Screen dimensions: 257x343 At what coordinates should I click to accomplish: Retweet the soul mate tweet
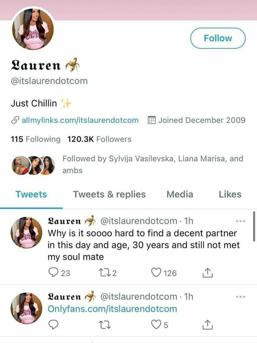(104, 273)
